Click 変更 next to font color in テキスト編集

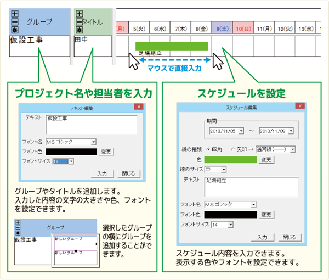click(106, 152)
